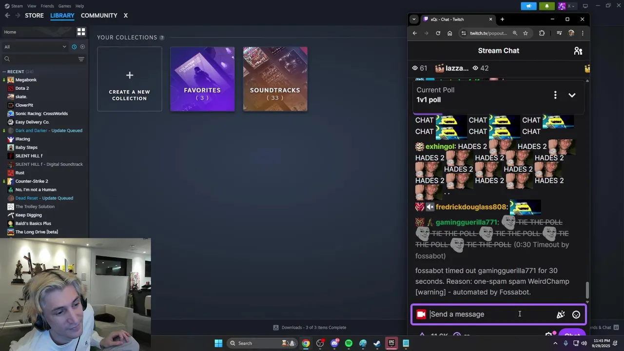Go forward in Steam navigation
The height and width of the screenshot is (351, 624).
tap(18, 16)
